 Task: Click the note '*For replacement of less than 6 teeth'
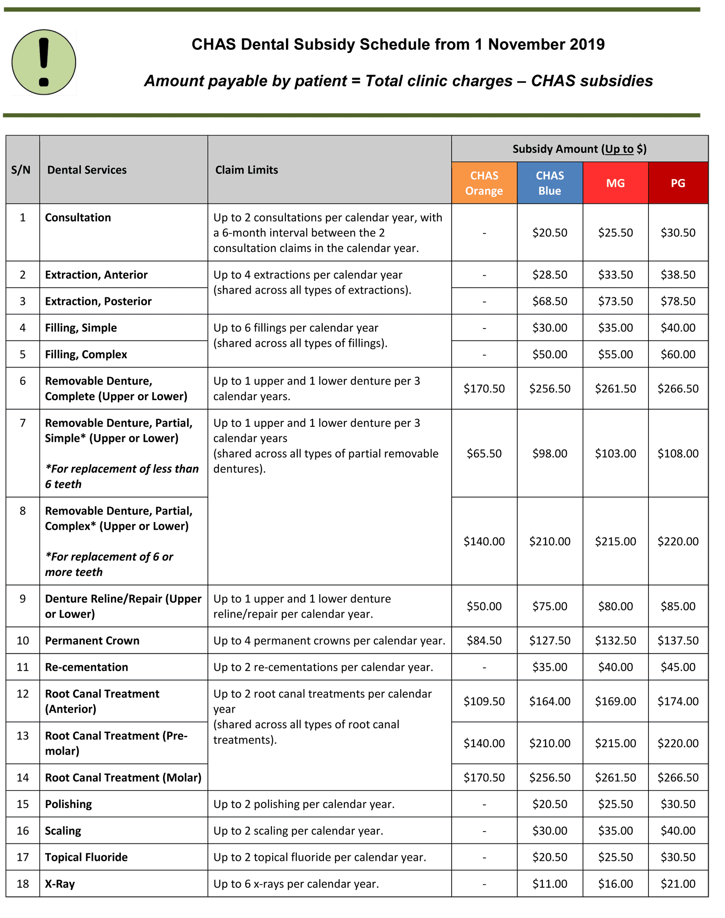pos(121,476)
